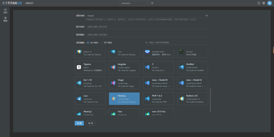
Task: Click the Lua template icon
Action: (x=79, y=99)
